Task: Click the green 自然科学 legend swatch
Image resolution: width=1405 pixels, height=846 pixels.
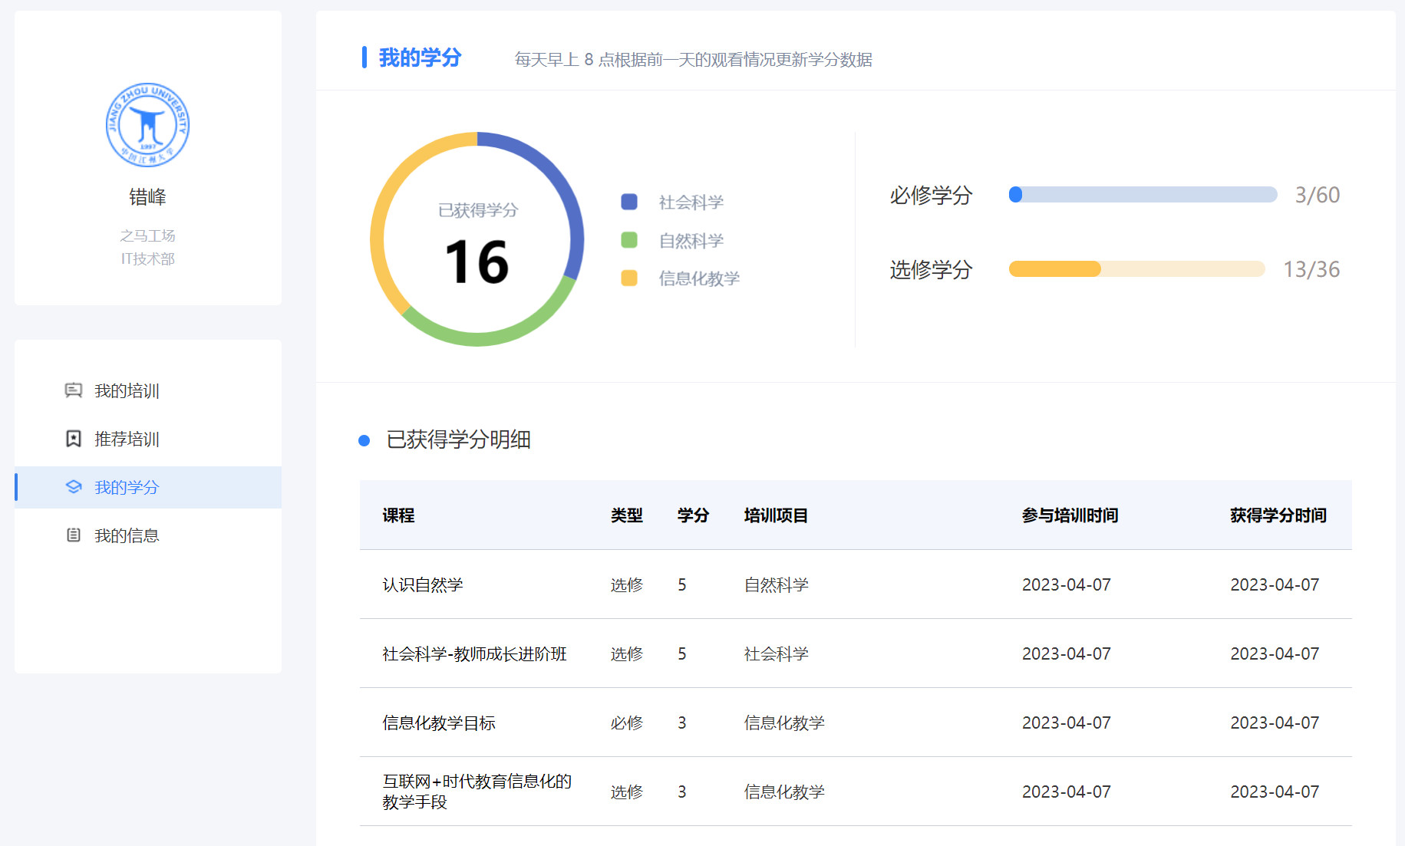Action: coord(629,240)
